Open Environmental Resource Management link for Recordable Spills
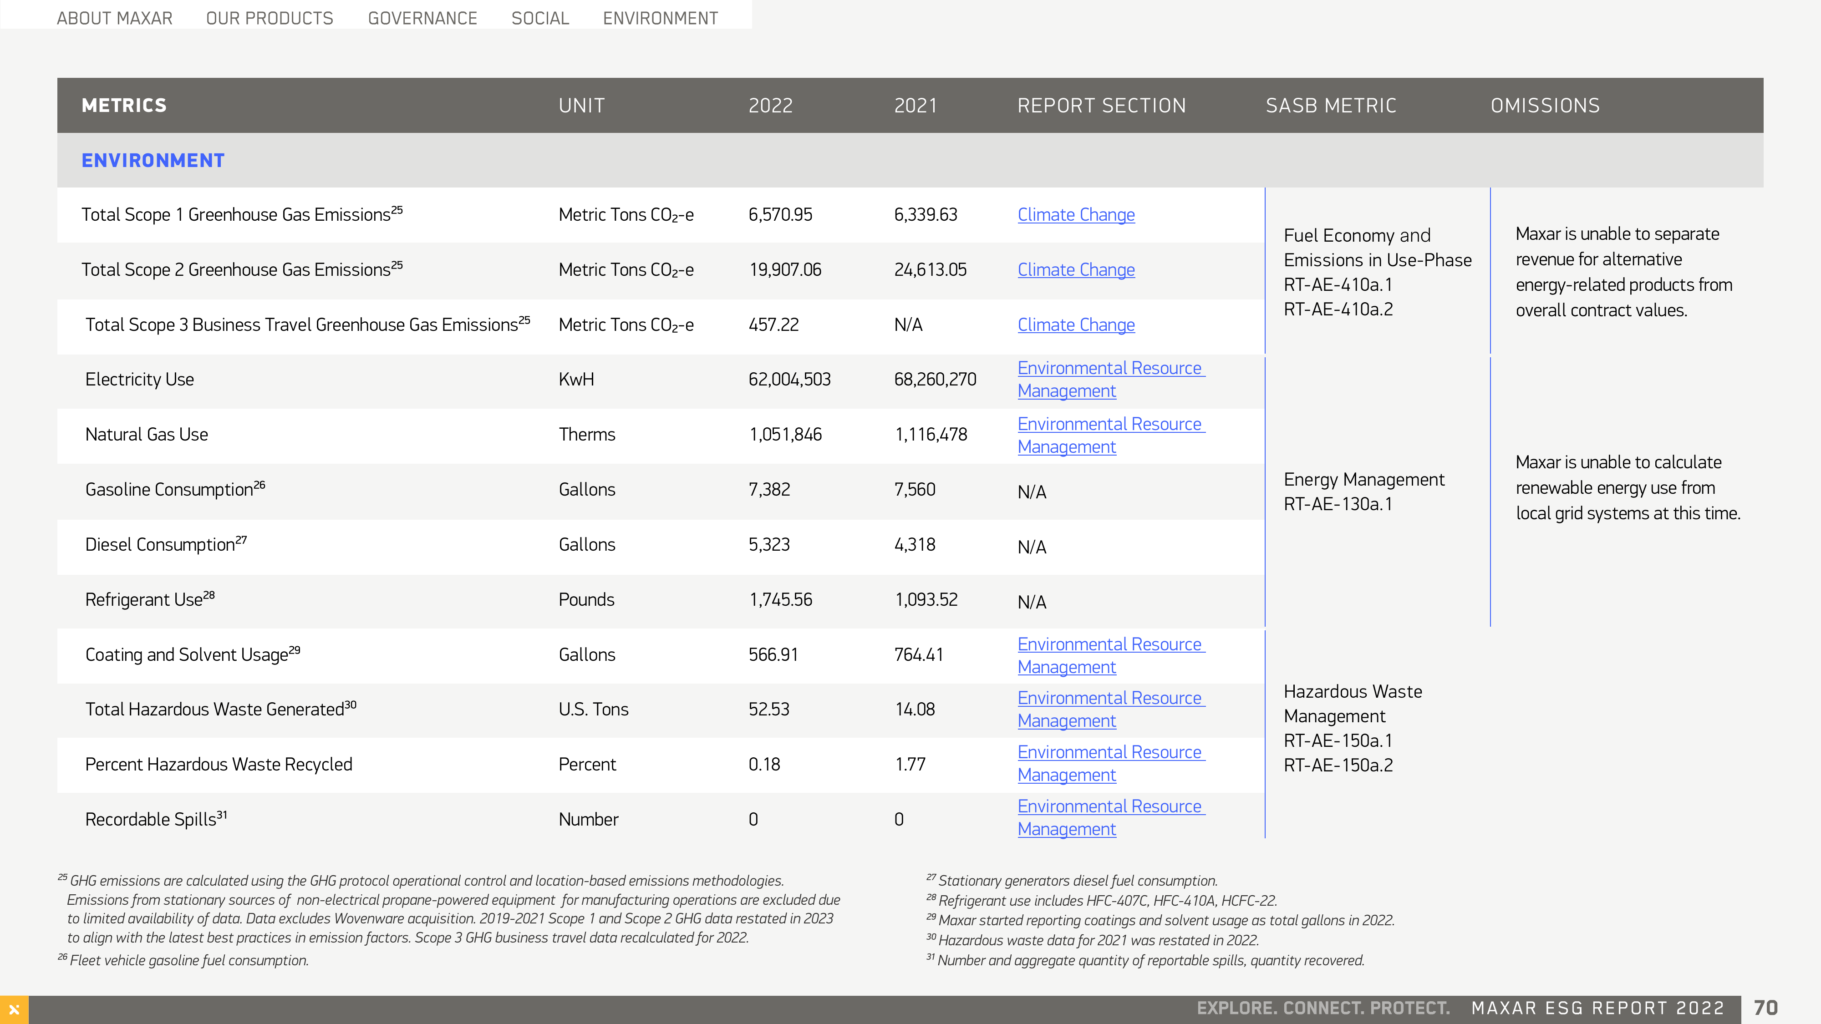This screenshot has height=1024, width=1821. 1111,818
